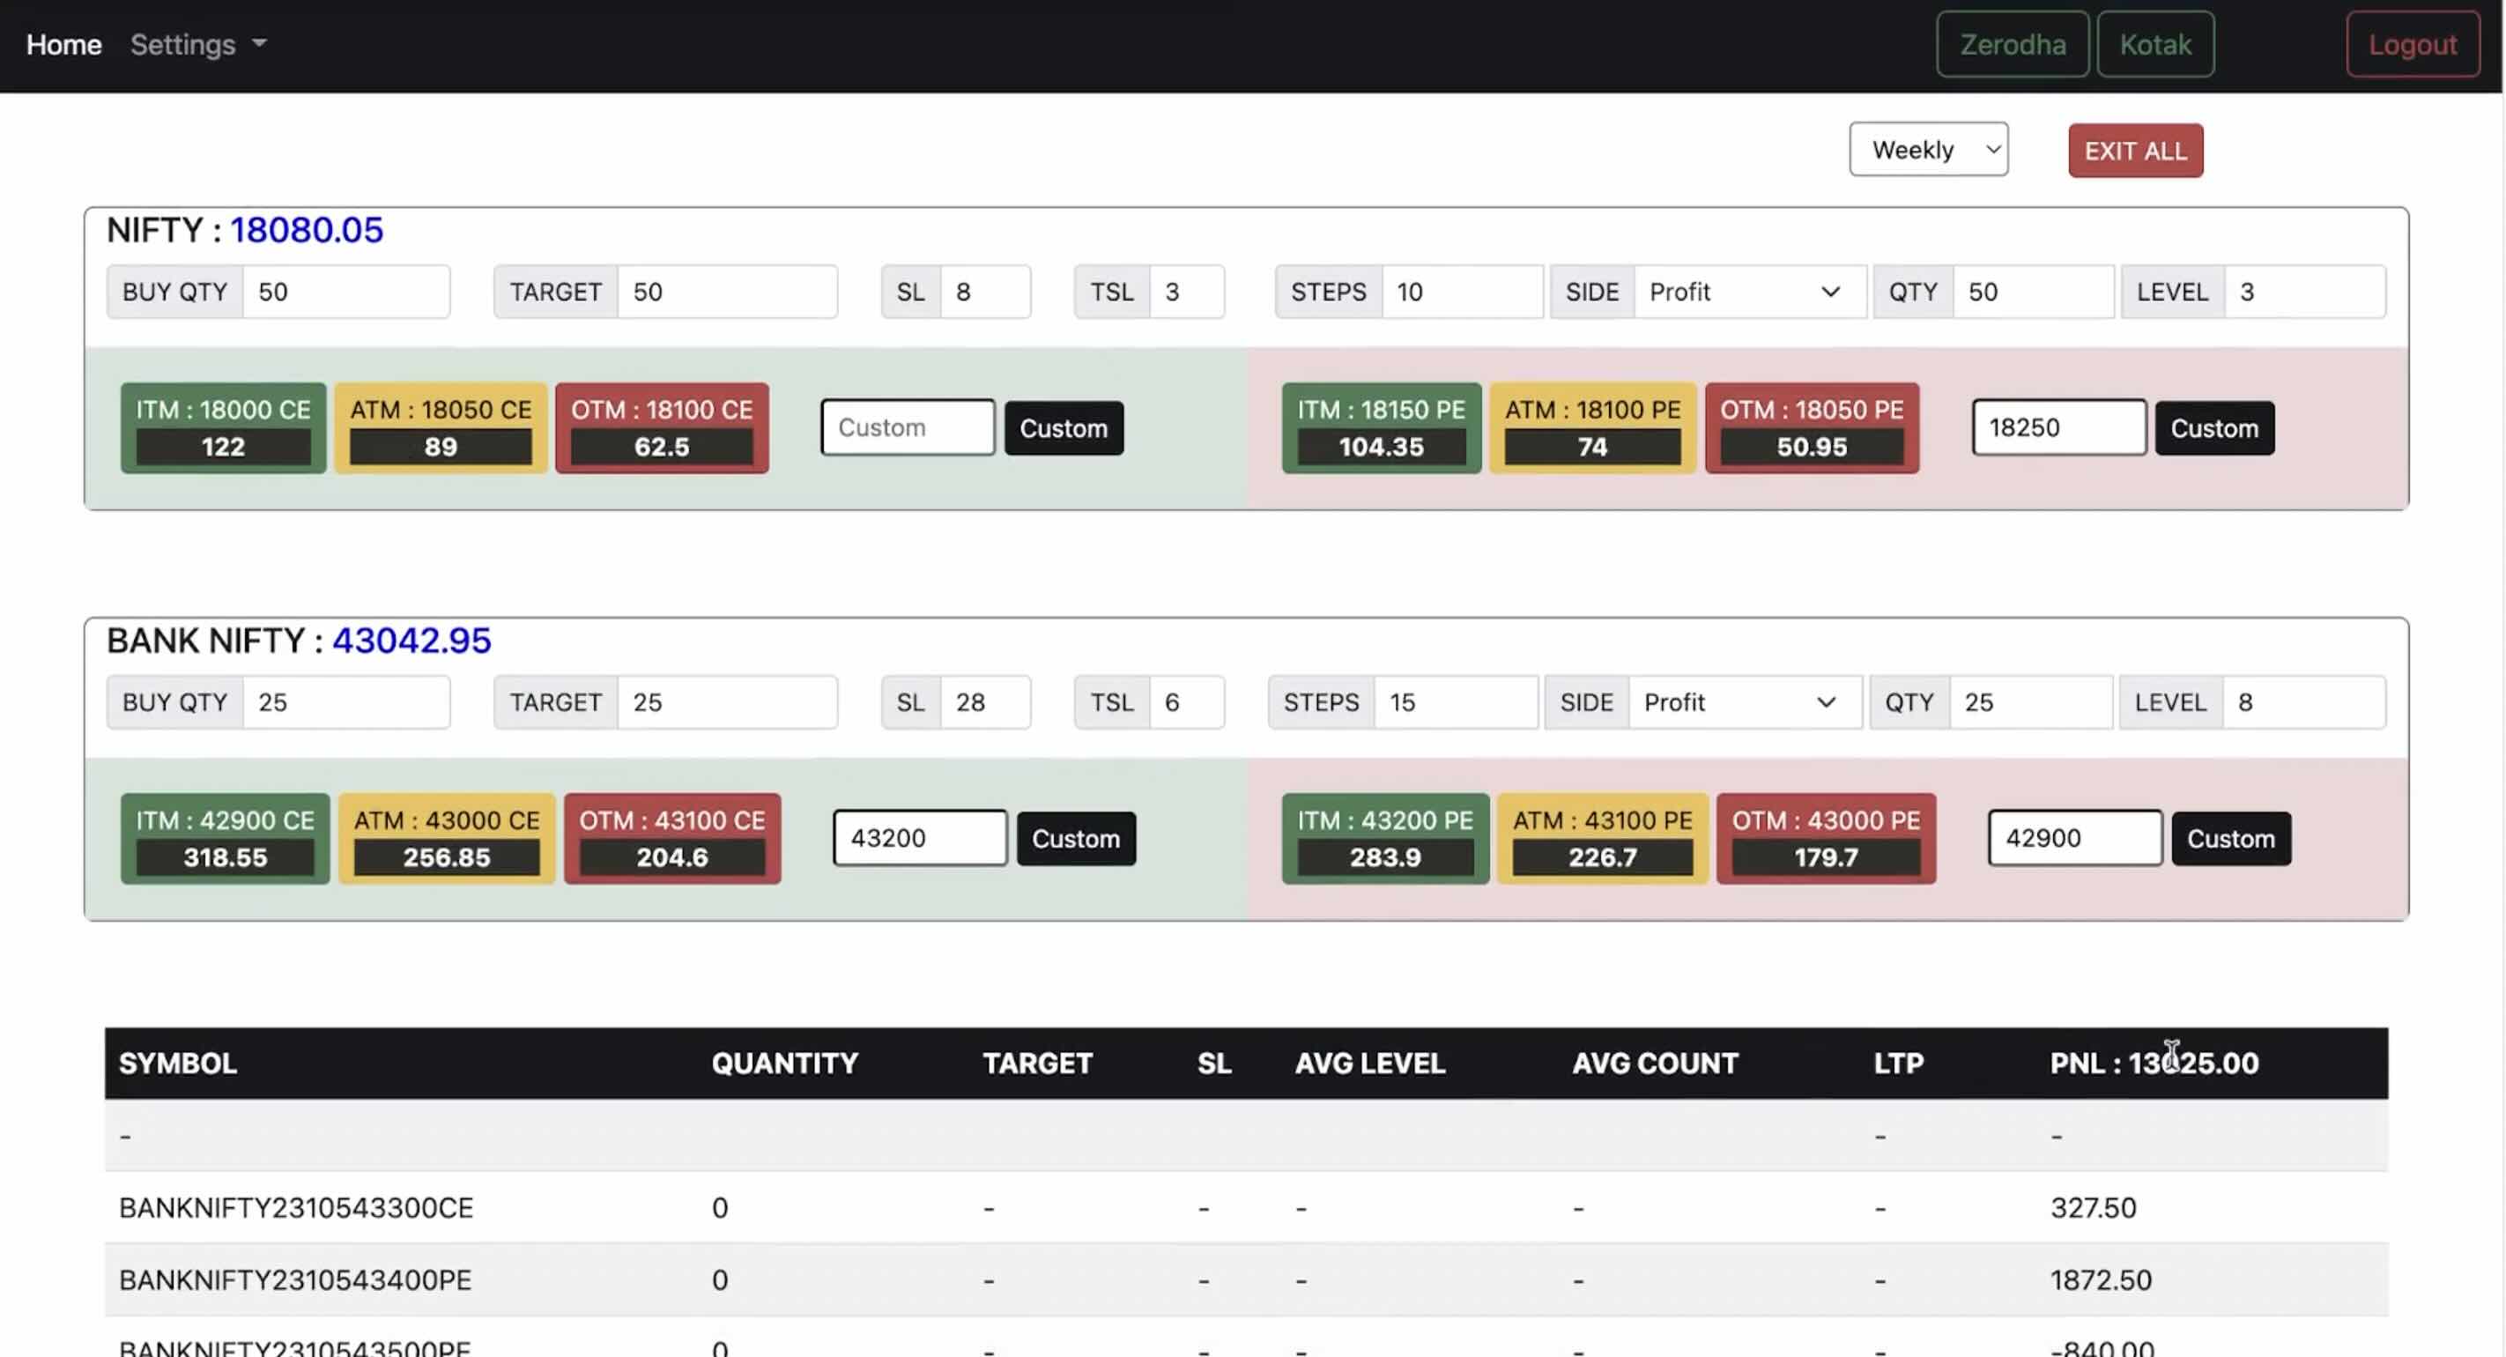This screenshot has height=1357, width=2506.
Task: Click the LTP column header
Action: (1898, 1064)
